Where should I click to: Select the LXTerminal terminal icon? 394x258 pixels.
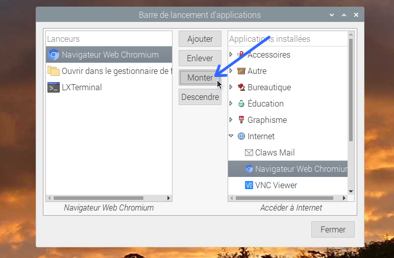tap(54, 87)
